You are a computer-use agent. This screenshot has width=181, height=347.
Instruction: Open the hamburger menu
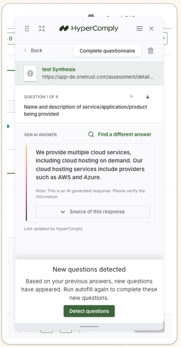(x=139, y=29)
